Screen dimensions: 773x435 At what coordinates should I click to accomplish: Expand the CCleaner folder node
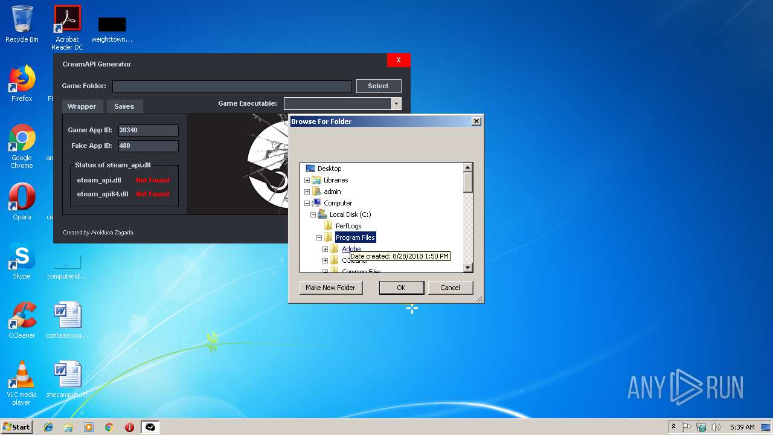click(x=325, y=260)
